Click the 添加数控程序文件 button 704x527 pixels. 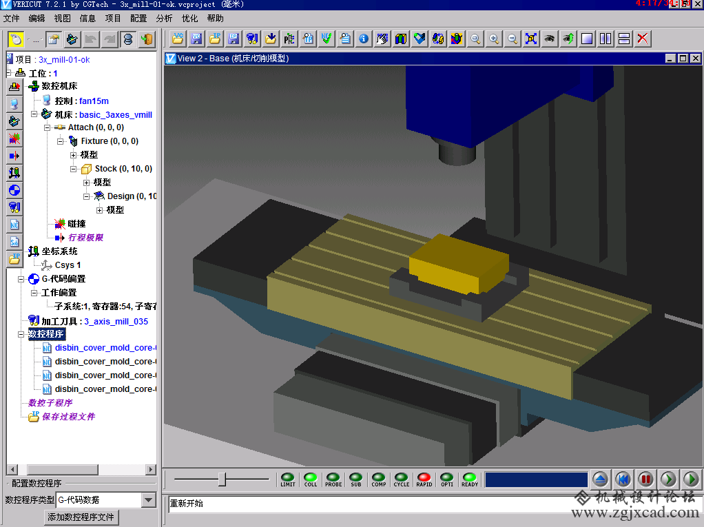click(x=81, y=517)
